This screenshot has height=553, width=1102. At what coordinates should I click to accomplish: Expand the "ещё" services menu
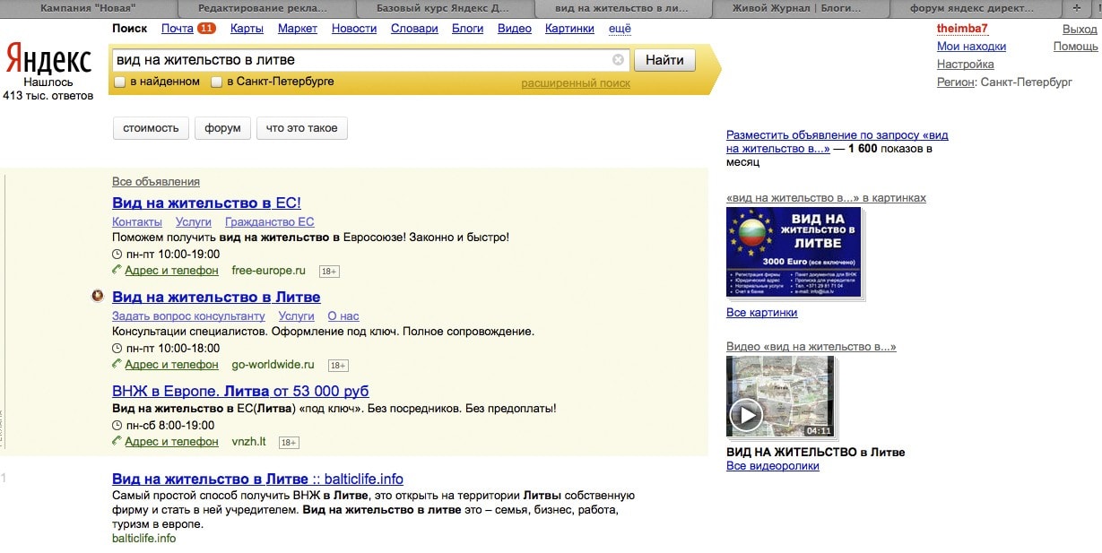pos(620,29)
